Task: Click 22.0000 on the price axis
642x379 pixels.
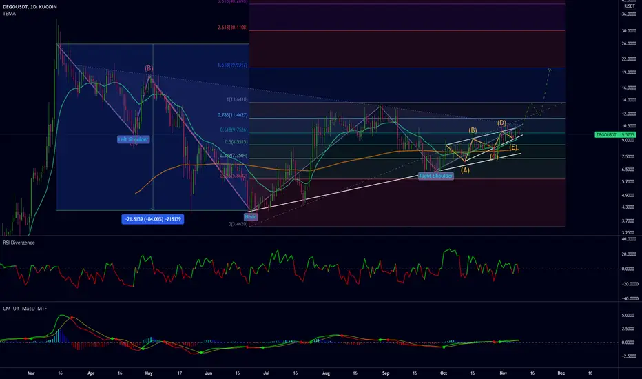Action: 629,59
